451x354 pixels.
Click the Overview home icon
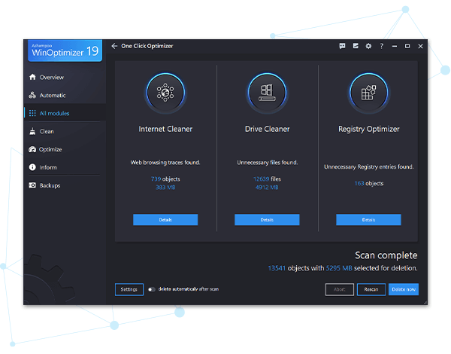pos(32,77)
